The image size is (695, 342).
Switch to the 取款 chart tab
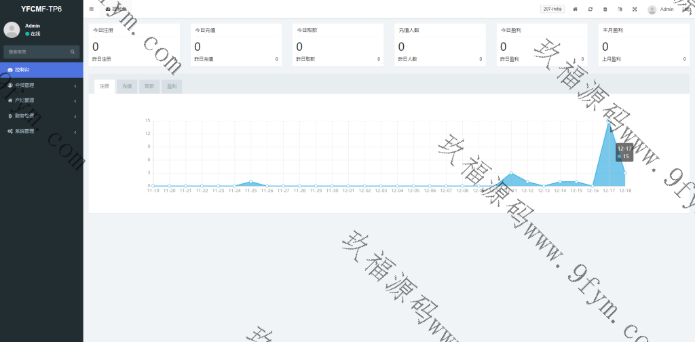tap(149, 86)
